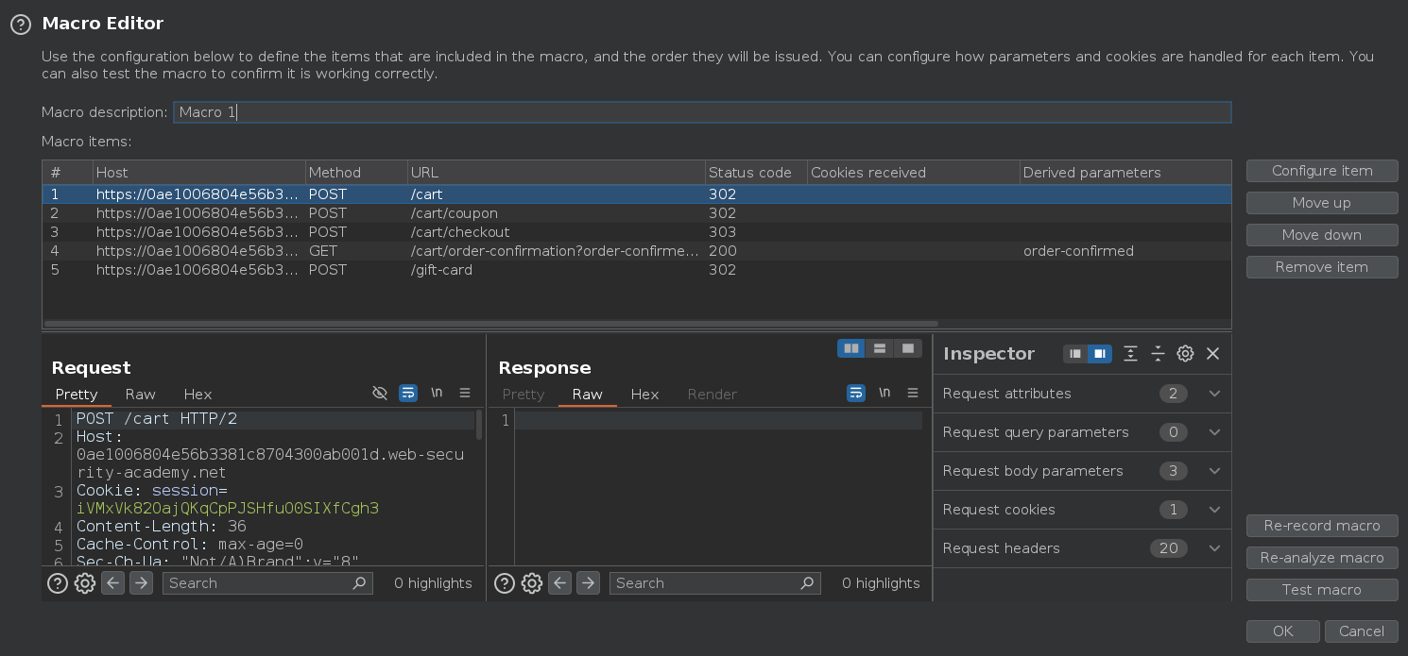Hide non-printable request characters eye icon
The height and width of the screenshot is (656, 1408).
point(380,393)
